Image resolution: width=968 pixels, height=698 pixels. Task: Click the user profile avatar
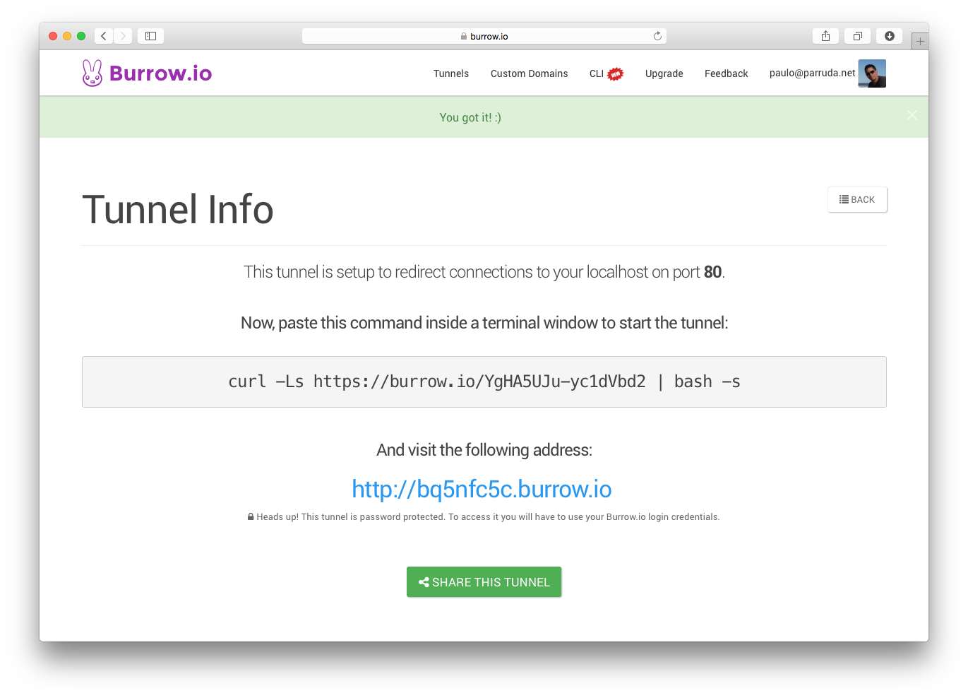872,73
